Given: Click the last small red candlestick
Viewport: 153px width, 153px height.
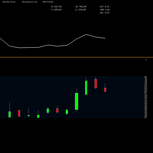Looking at the screenshot, I should [x=105, y=90].
